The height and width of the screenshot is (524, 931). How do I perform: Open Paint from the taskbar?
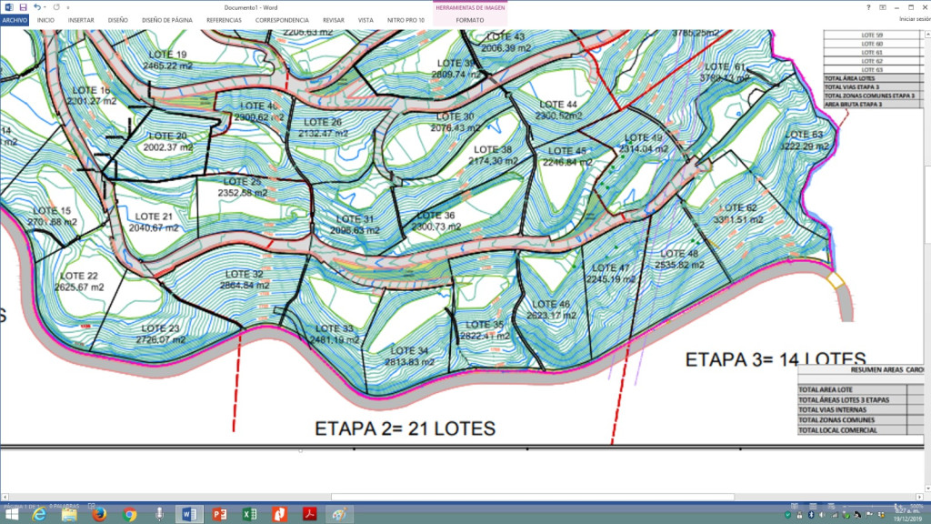(x=339, y=515)
